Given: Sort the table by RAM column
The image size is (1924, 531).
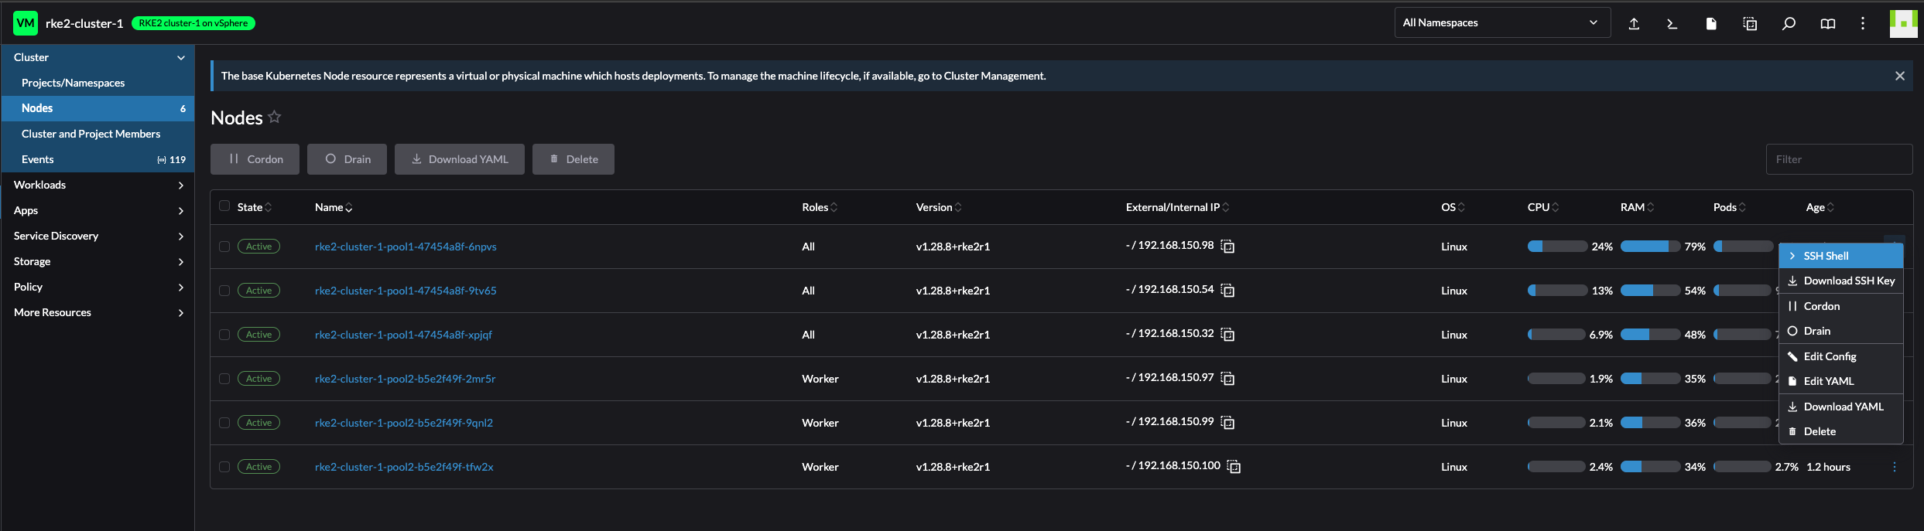Looking at the screenshot, I should tap(1637, 207).
